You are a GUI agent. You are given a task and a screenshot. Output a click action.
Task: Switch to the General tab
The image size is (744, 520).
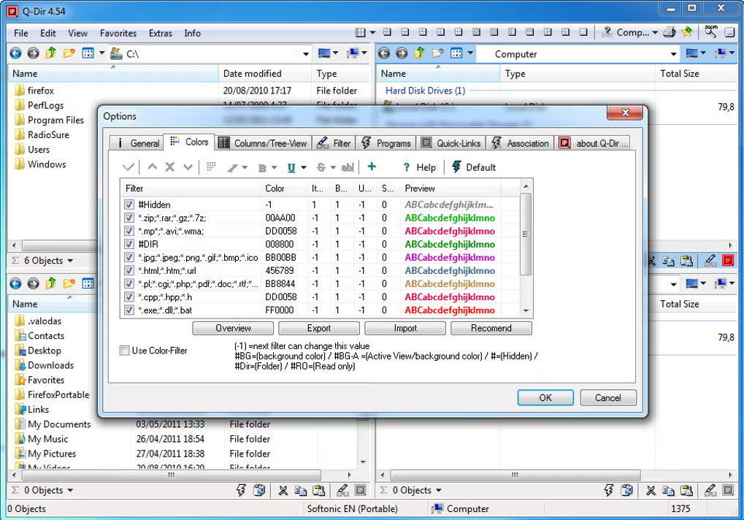137,143
